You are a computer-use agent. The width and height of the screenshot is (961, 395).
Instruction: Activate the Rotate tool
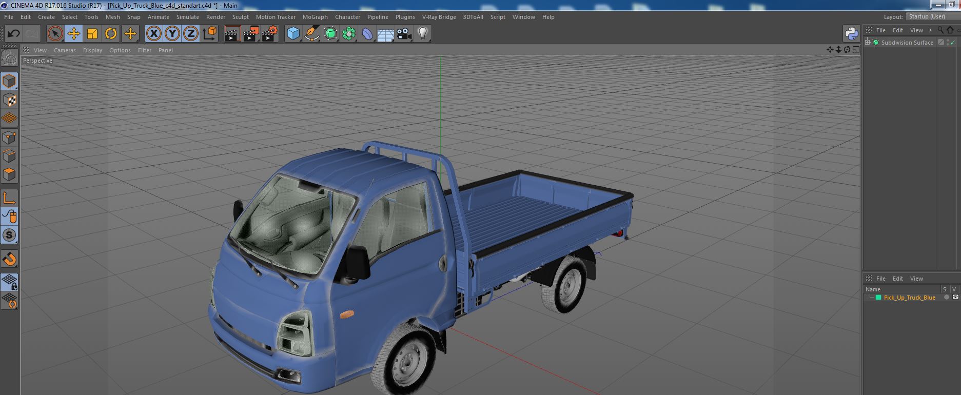point(111,34)
